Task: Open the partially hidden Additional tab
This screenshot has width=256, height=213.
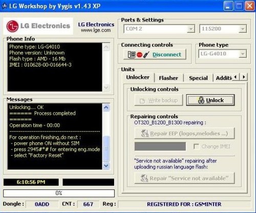Action: pyautogui.click(x=224, y=78)
